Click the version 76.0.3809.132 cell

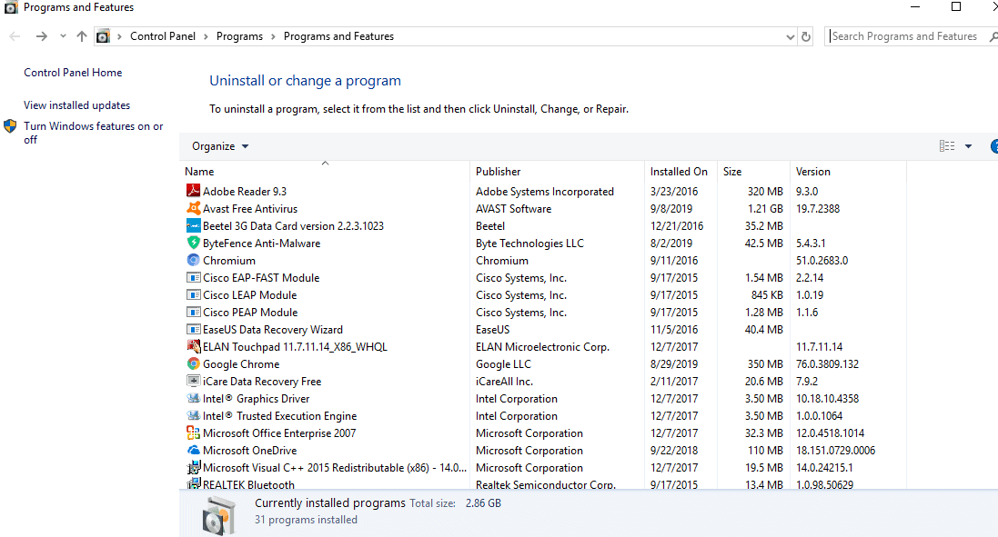(828, 364)
